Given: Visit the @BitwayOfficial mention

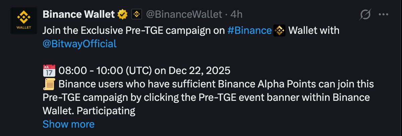Looking at the screenshot, I should (80, 44).
